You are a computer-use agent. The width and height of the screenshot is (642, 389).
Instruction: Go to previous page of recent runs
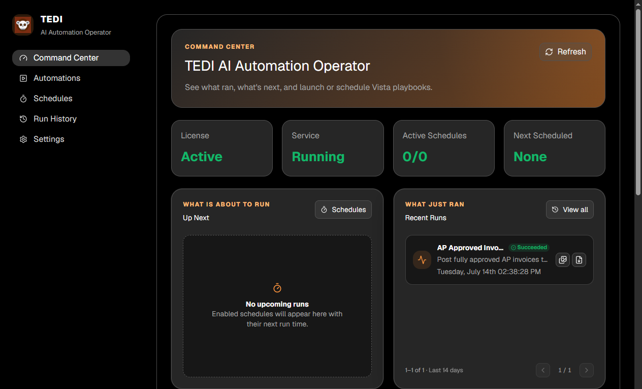pos(543,370)
